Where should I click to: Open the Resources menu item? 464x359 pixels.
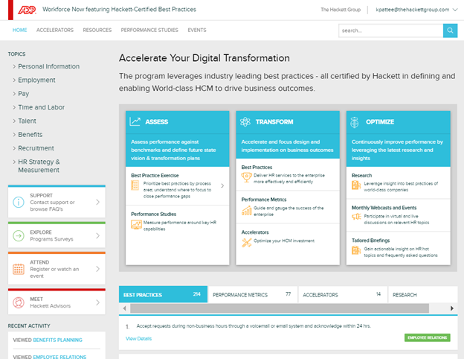point(97,30)
